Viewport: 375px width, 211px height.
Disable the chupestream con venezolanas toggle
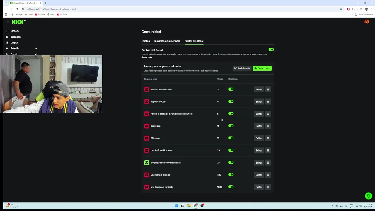(231, 162)
